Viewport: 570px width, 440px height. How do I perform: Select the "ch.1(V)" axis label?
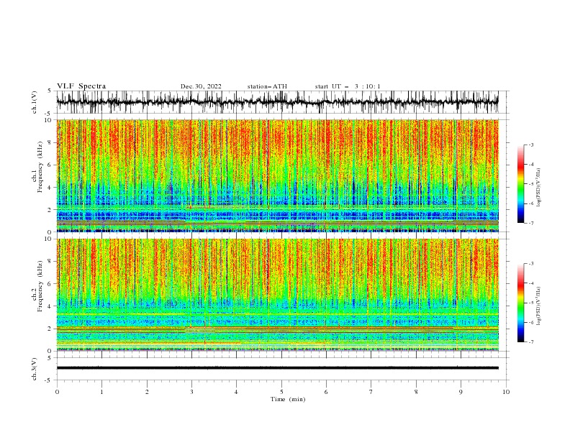35,102
